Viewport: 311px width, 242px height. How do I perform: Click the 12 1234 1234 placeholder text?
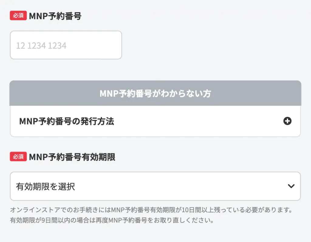click(41, 46)
